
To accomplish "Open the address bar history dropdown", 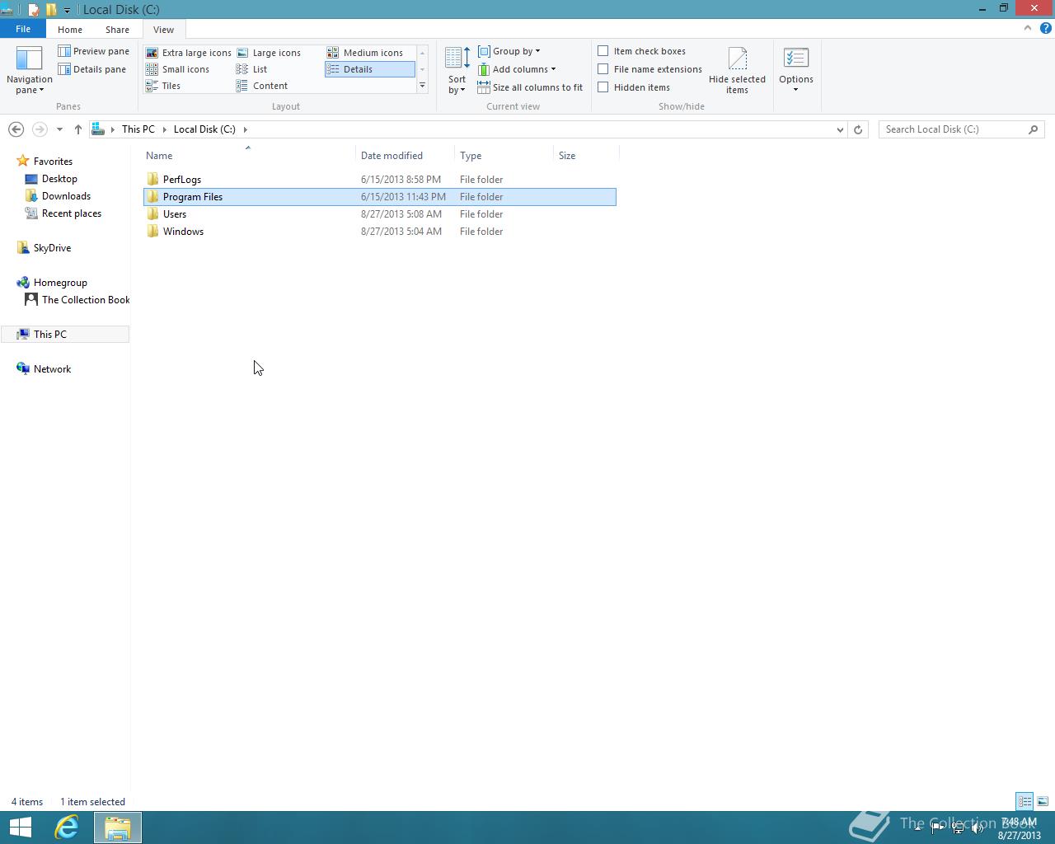I will [x=840, y=129].
